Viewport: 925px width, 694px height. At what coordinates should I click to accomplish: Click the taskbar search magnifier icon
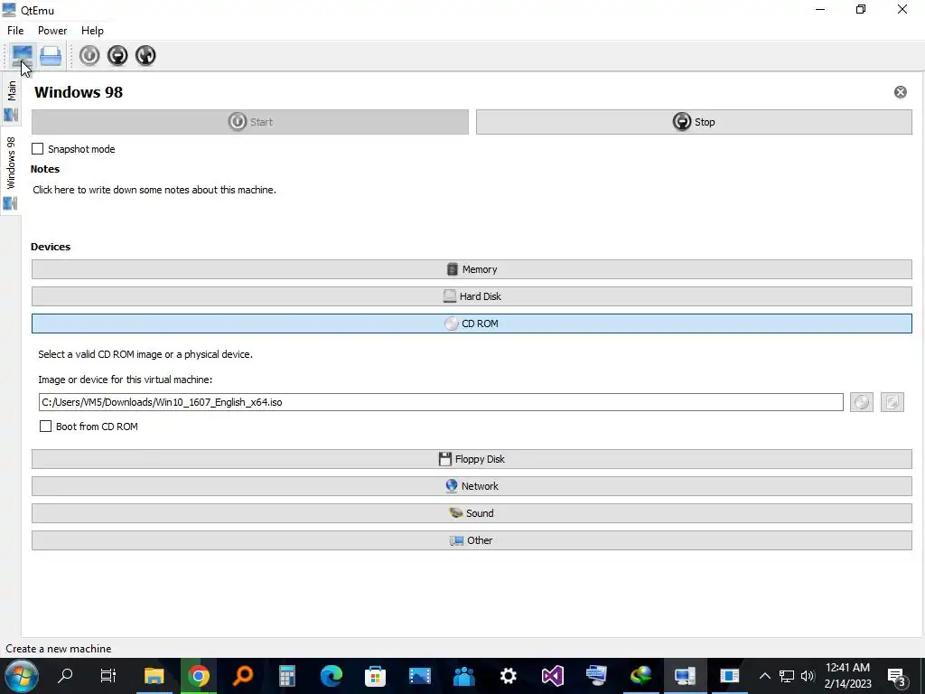(65, 676)
